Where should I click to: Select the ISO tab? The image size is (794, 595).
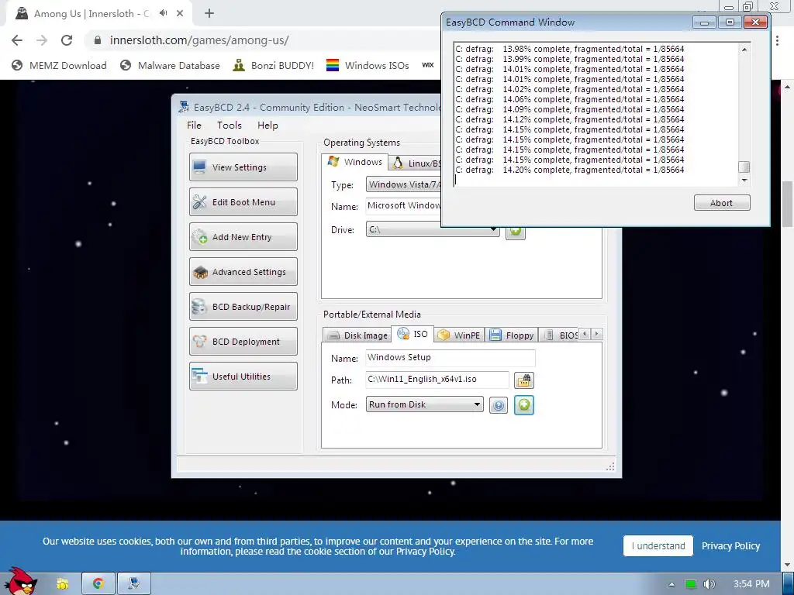413,334
